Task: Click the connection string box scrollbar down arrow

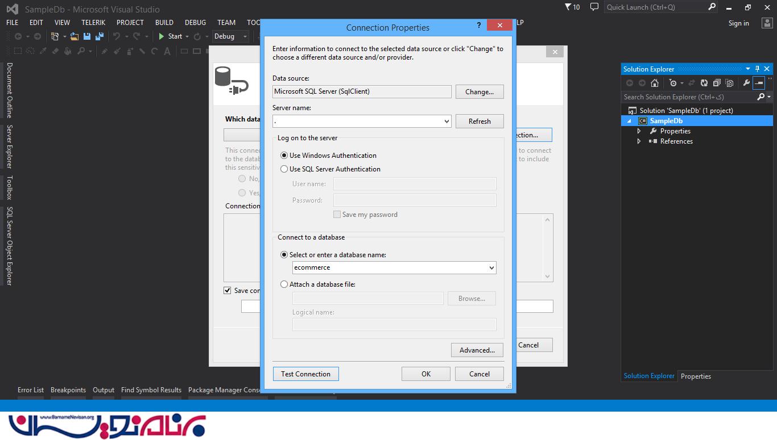Action: [548, 276]
